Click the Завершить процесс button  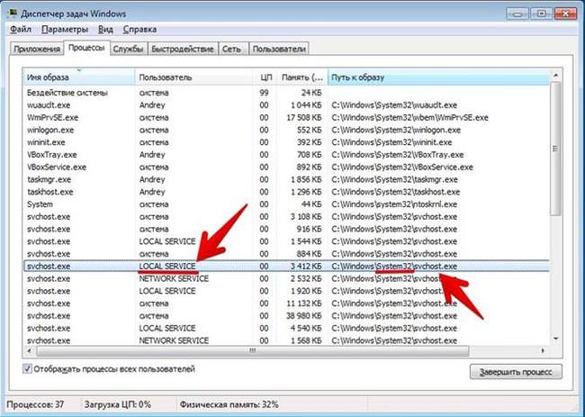(x=516, y=372)
